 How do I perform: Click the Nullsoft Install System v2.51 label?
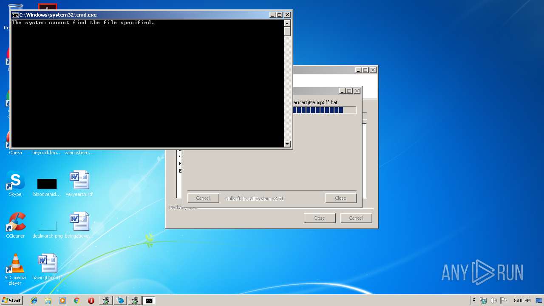254,198
